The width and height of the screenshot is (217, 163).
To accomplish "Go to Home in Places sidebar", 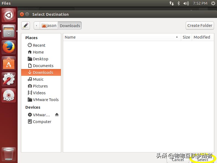I will click(x=41, y=52).
